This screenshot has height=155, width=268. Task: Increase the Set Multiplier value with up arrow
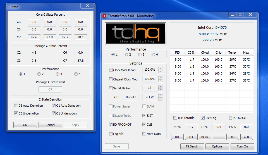160,87
